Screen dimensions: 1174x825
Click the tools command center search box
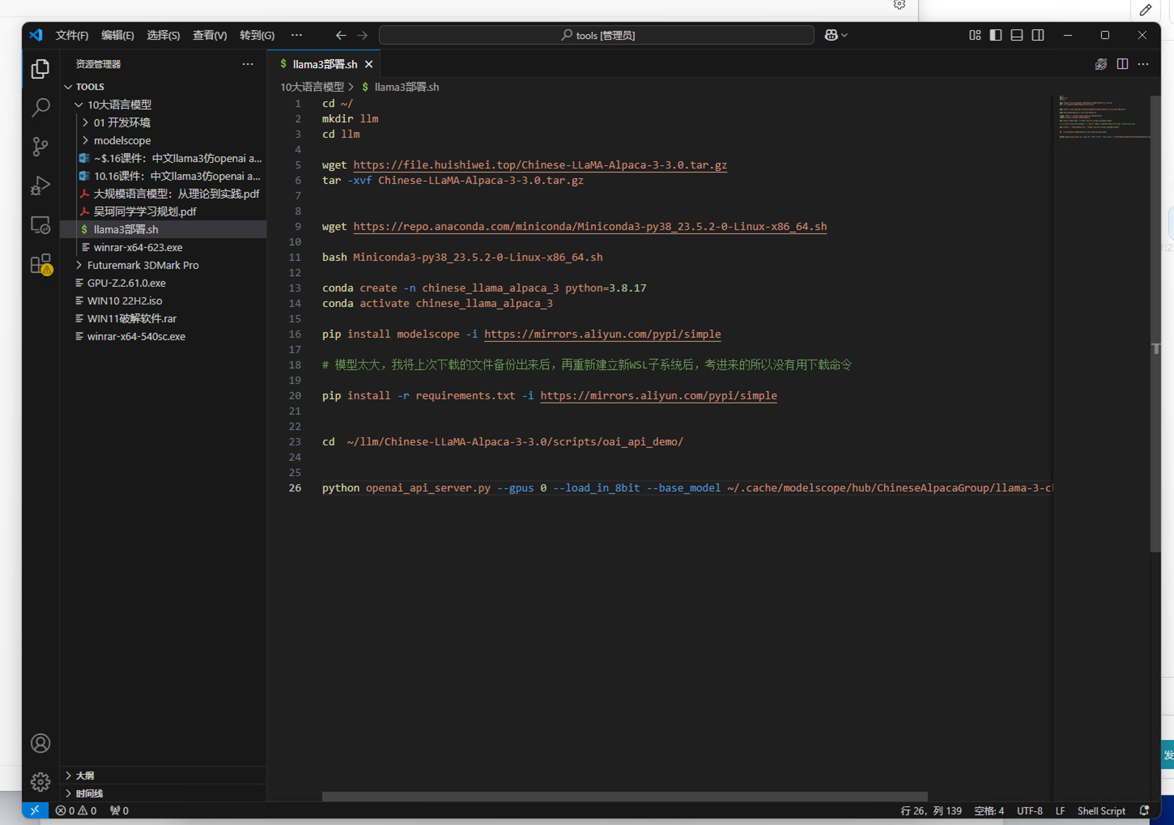pyautogui.click(x=596, y=35)
